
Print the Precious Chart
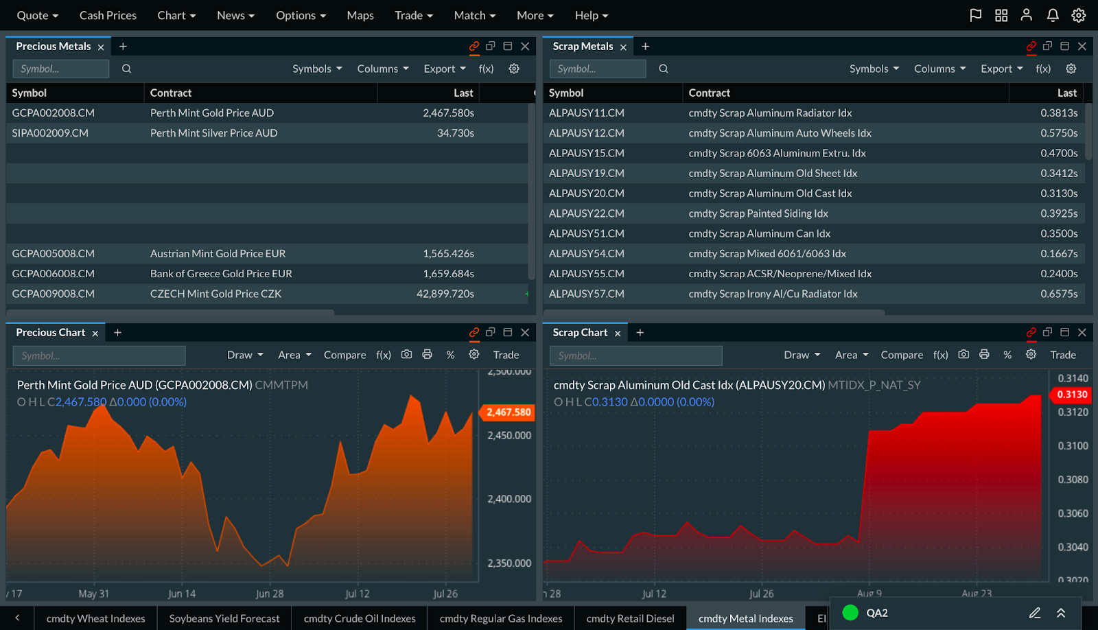(x=428, y=354)
